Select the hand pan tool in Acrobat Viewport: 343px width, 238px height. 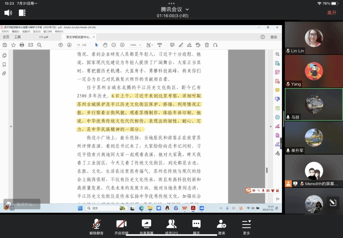point(105,45)
